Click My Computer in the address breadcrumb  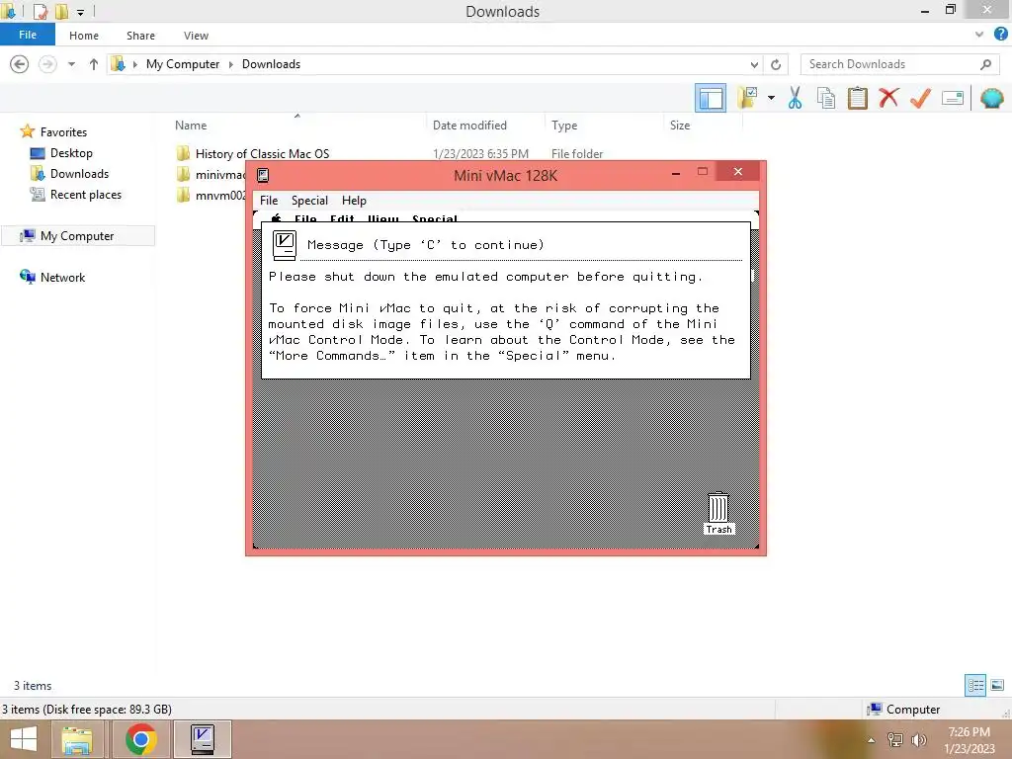click(183, 64)
